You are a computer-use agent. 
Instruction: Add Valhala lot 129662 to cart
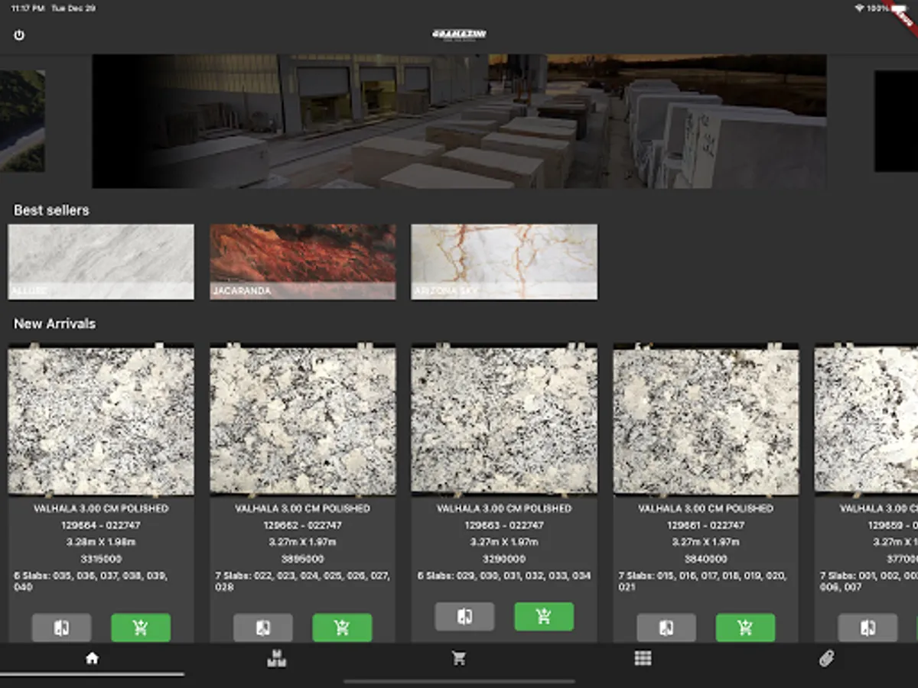(x=342, y=628)
